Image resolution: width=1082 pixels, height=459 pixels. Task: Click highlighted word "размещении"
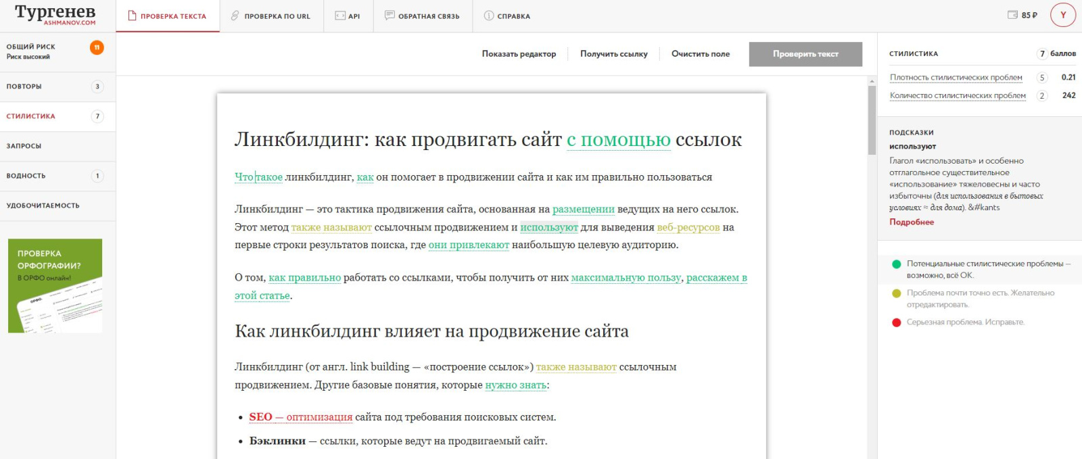(x=584, y=210)
